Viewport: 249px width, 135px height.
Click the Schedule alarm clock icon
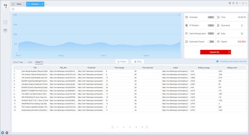(x=187, y=17)
